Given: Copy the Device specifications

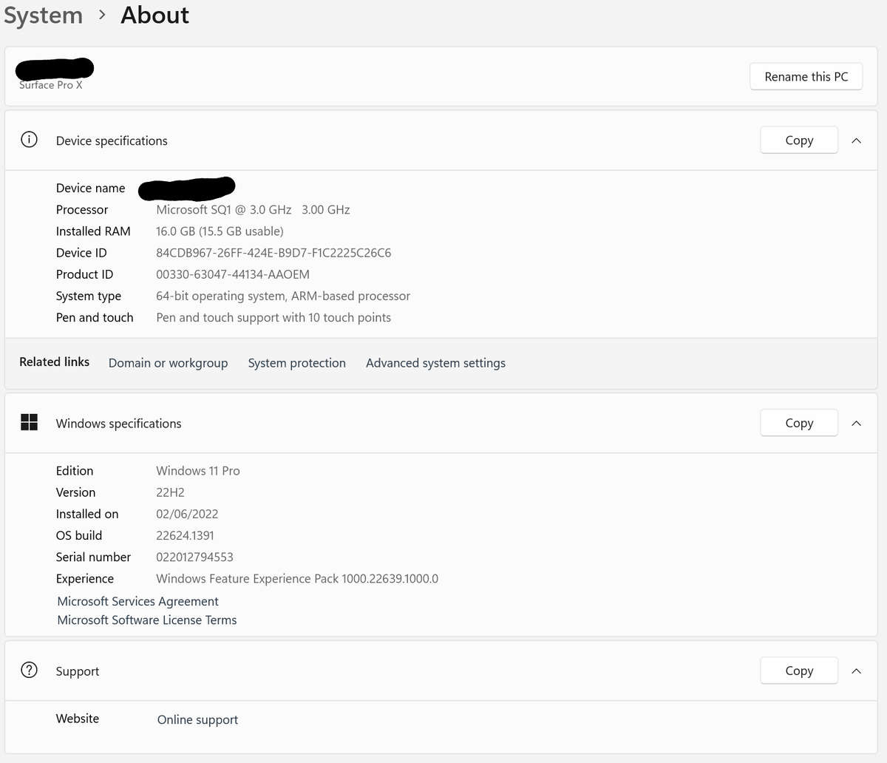Looking at the screenshot, I should [798, 140].
